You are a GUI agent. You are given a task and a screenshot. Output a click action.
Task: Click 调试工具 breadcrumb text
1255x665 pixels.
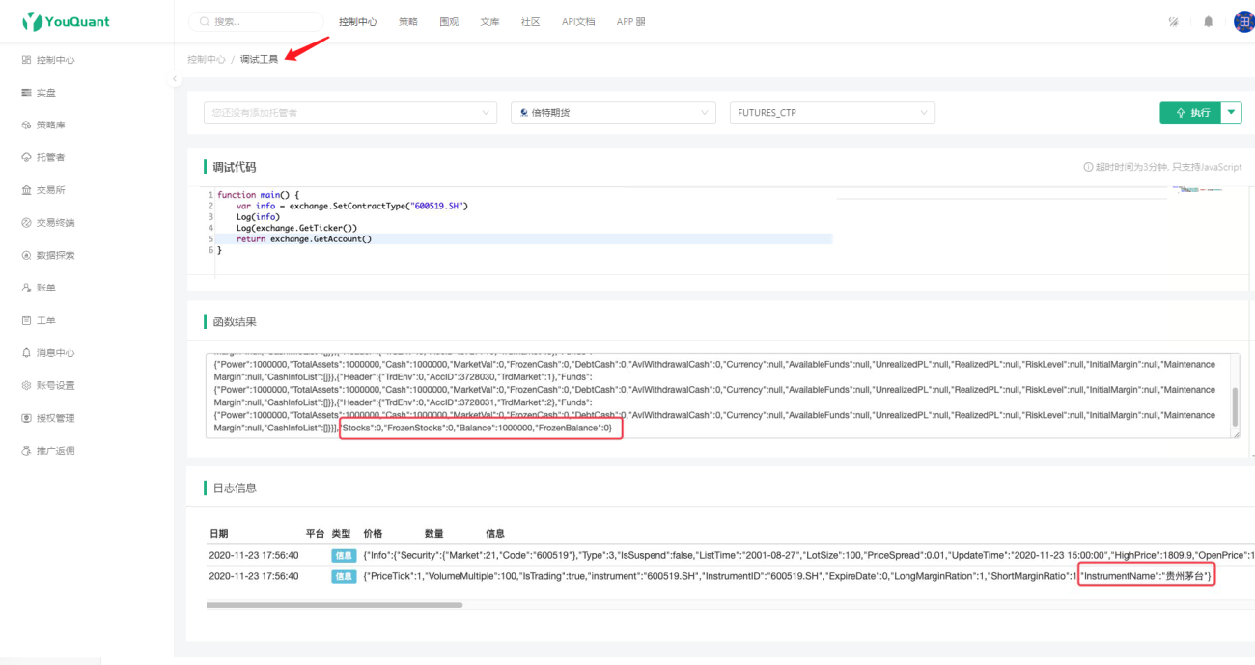pos(259,59)
